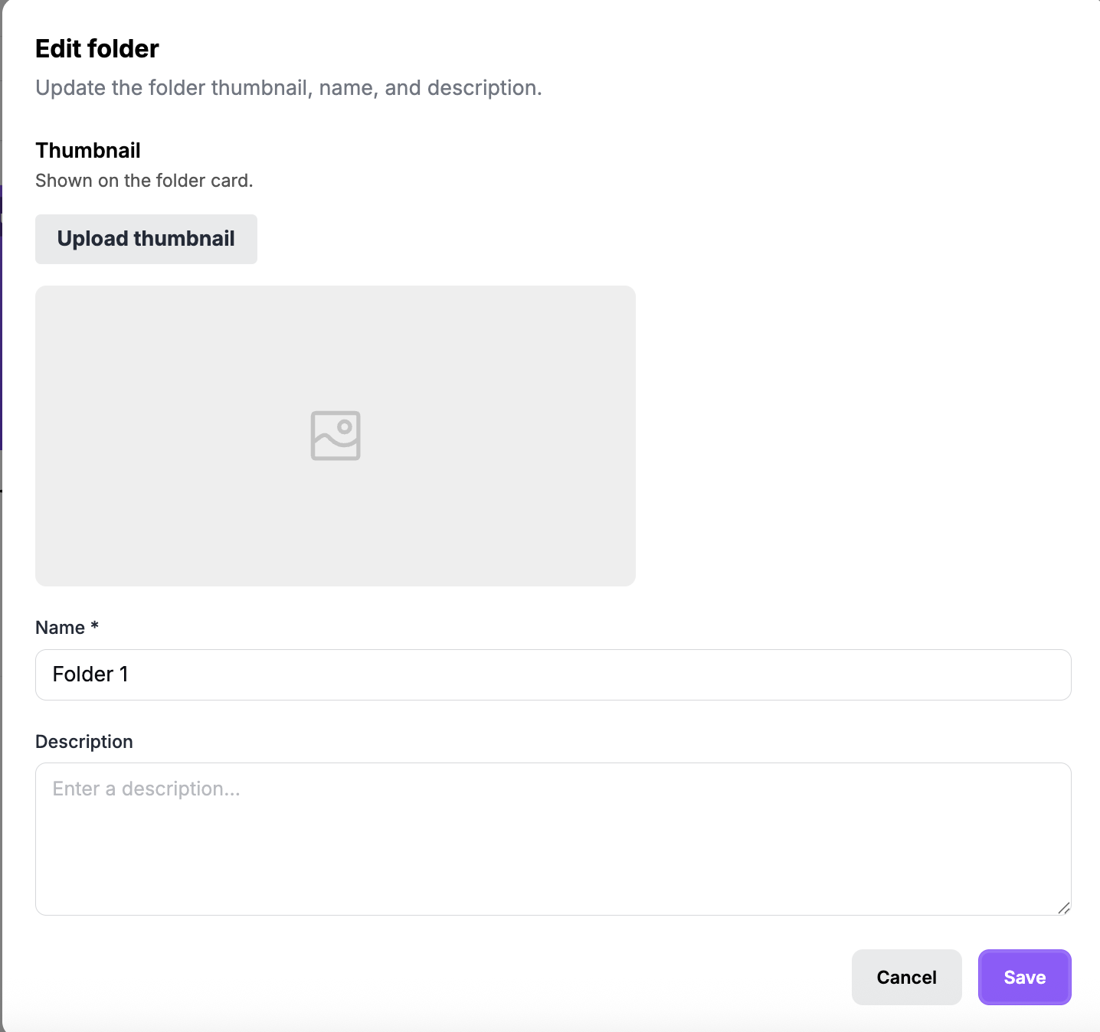1100x1032 pixels.
Task: Cancel editing the folder
Action: point(907,977)
